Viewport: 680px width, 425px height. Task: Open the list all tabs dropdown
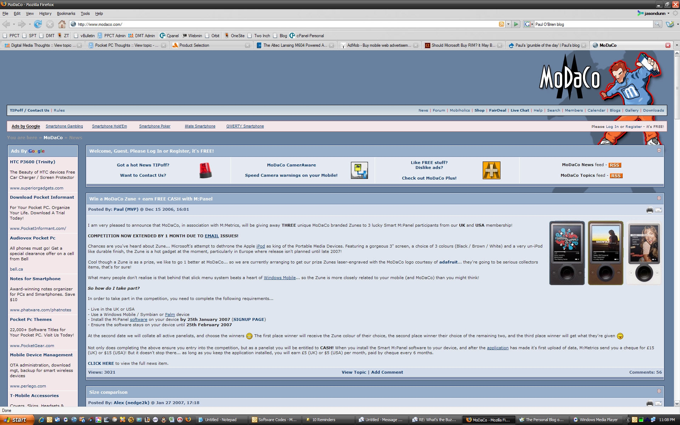[676, 45]
